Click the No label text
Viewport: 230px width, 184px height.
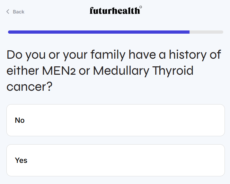click(20, 120)
